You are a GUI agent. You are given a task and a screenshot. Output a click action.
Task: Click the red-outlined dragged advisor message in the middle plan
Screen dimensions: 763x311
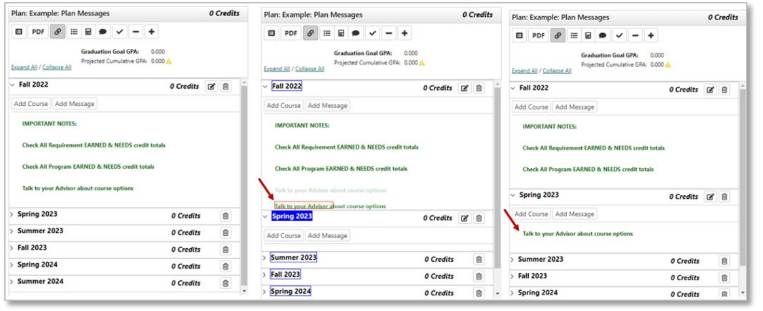(x=304, y=206)
